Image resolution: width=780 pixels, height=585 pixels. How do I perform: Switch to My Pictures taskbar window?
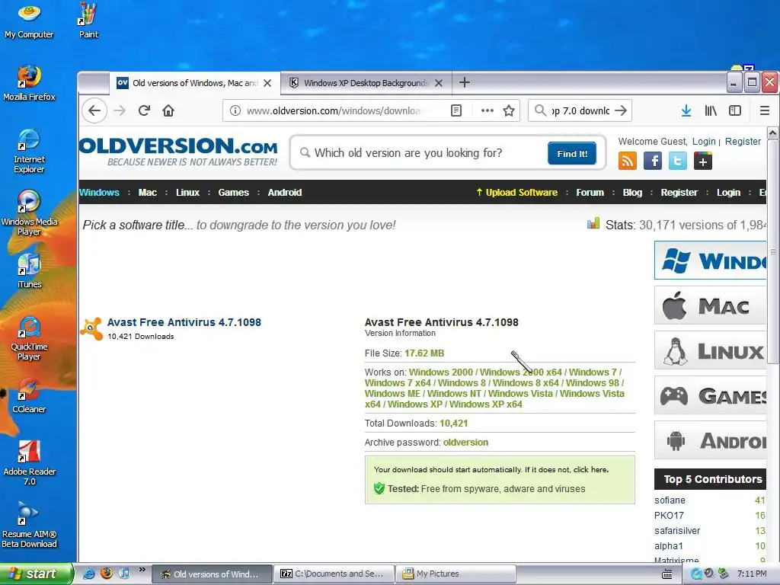(x=456, y=574)
